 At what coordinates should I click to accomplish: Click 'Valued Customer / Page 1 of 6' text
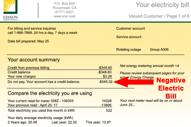[x=159, y=16]
